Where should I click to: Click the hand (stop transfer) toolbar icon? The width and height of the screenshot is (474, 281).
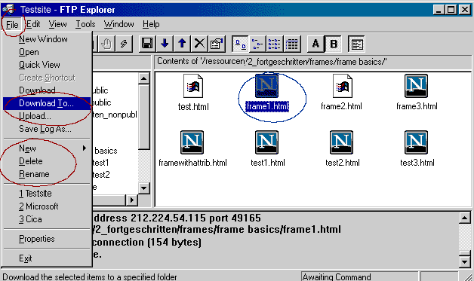click(106, 44)
